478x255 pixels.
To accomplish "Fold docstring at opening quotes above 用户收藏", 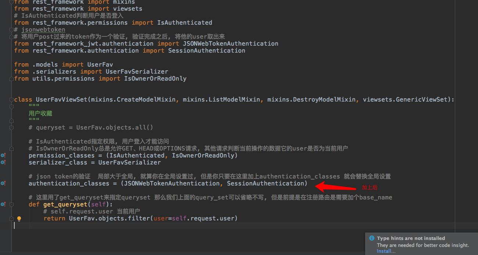I will point(12,106).
